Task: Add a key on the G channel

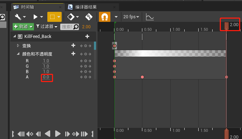Action: (85, 66)
